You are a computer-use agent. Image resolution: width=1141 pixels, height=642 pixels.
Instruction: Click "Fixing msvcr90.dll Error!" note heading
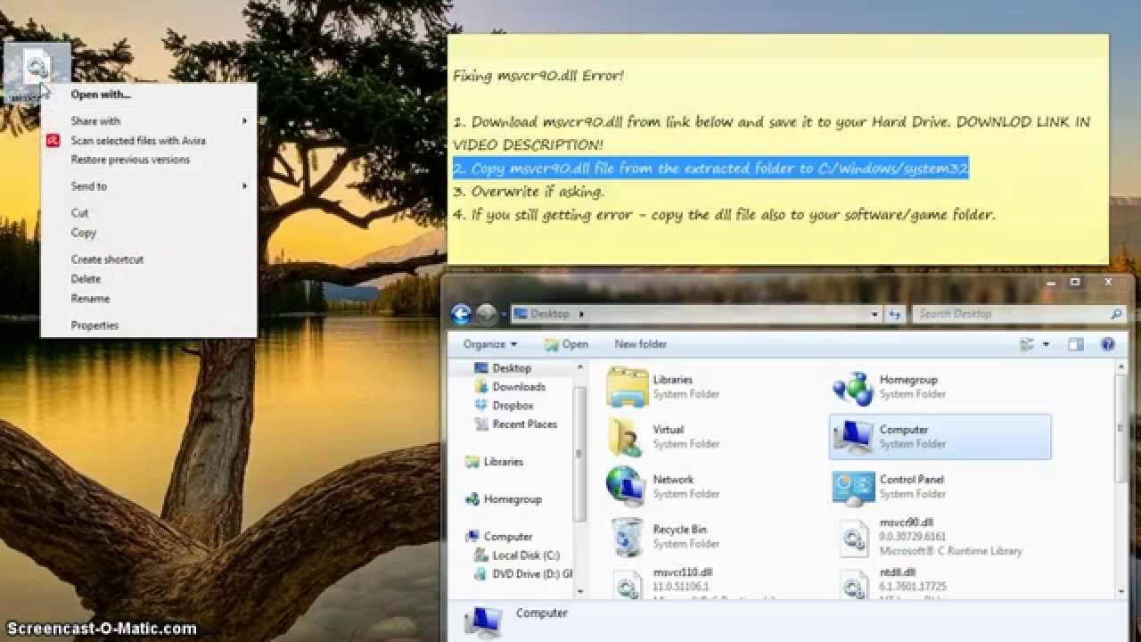(538, 76)
